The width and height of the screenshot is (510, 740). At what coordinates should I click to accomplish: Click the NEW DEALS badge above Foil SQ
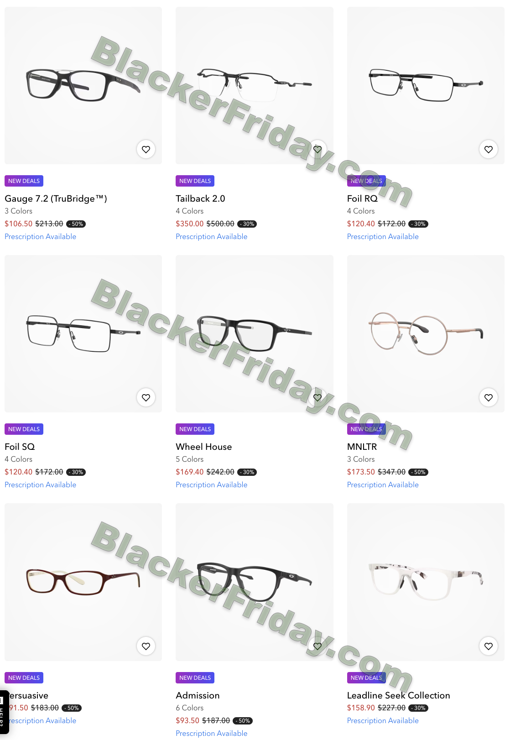[x=24, y=429]
